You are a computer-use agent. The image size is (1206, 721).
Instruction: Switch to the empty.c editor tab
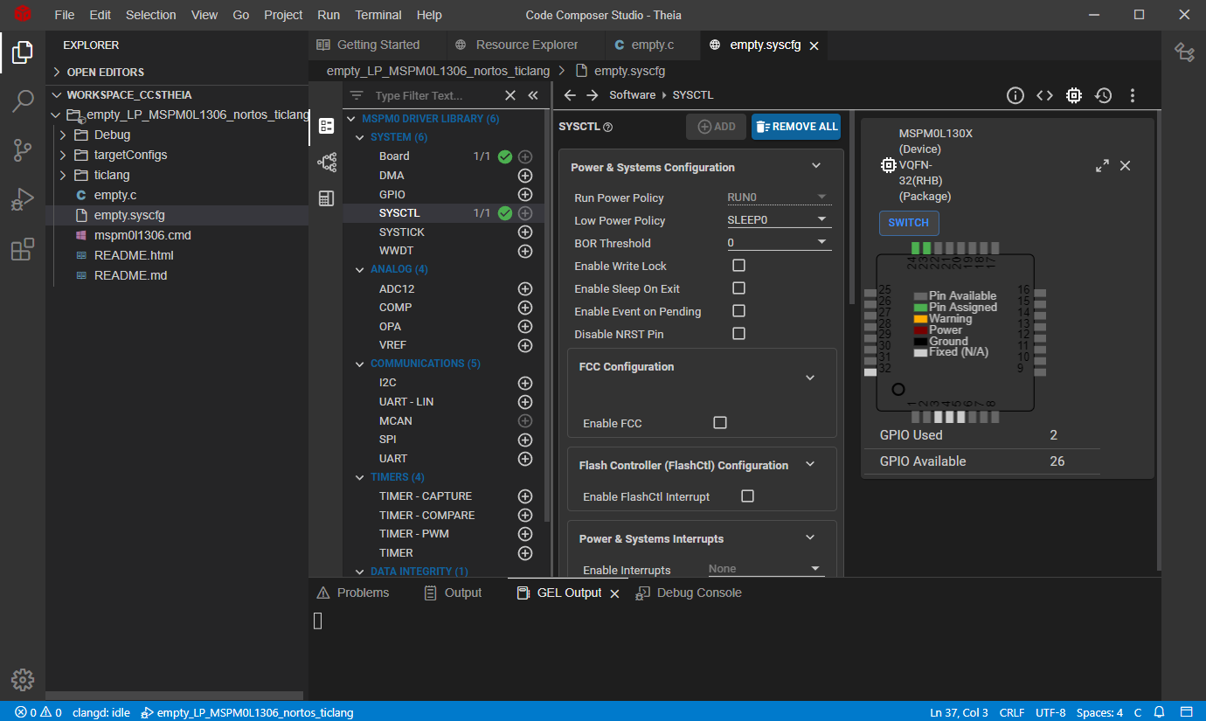pyautogui.click(x=652, y=45)
